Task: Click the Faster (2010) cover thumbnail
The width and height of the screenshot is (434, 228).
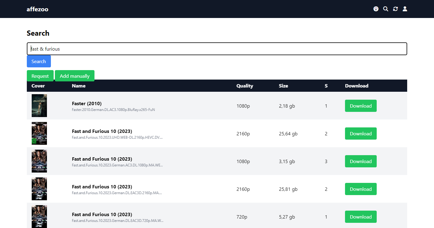Action: (39, 105)
